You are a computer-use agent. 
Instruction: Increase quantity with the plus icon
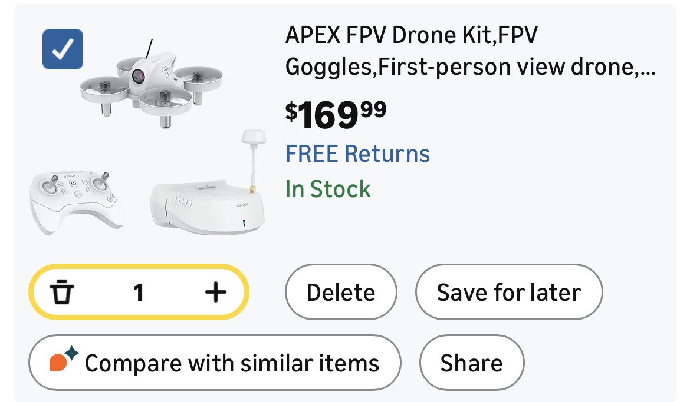(x=216, y=292)
